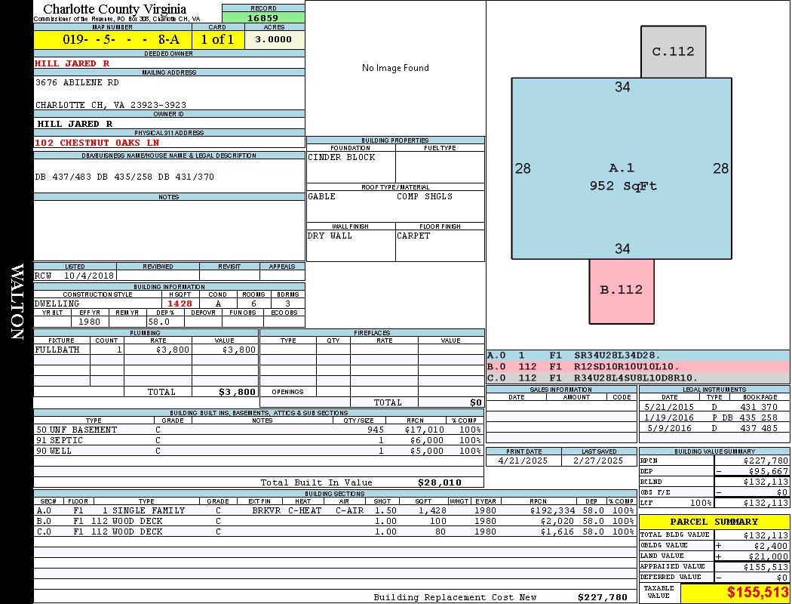Click DEP value $95,667 in value summary
The width and height of the screenshot is (792, 604).
(x=768, y=471)
